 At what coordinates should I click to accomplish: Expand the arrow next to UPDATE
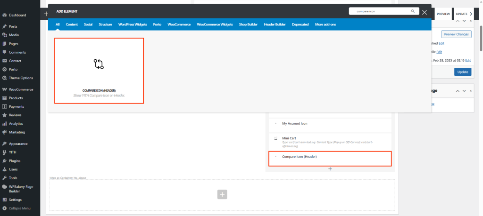tap(471, 14)
